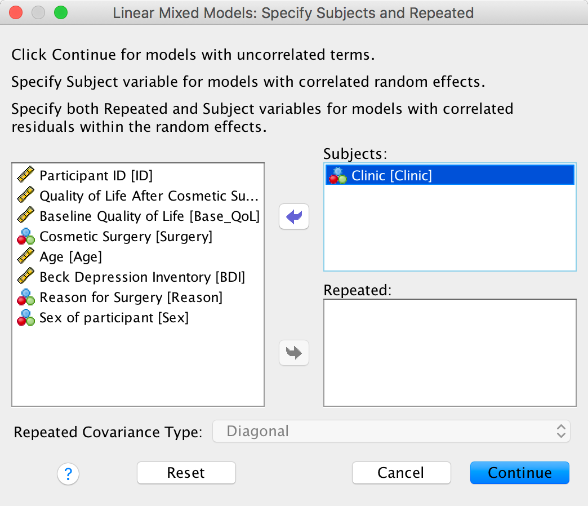Click the blue arrow to remove Clinic from Subjects
588x506 pixels.
pyautogui.click(x=294, y=217)
